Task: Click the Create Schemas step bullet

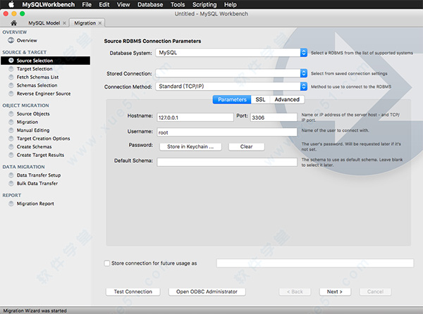Action: pos(11,146)
